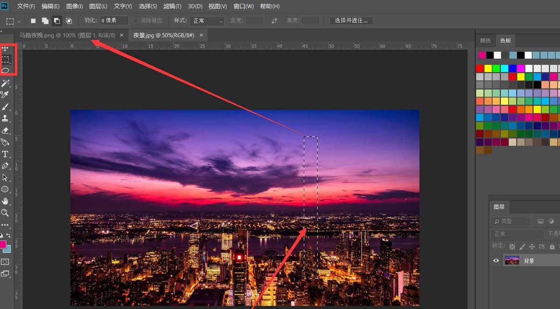
Task: Hide the 背景 layer via eye icon
Action: [x=496, y=261]
